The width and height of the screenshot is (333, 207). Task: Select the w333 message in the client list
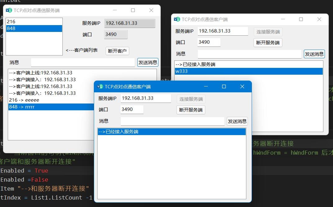[249, 71]
